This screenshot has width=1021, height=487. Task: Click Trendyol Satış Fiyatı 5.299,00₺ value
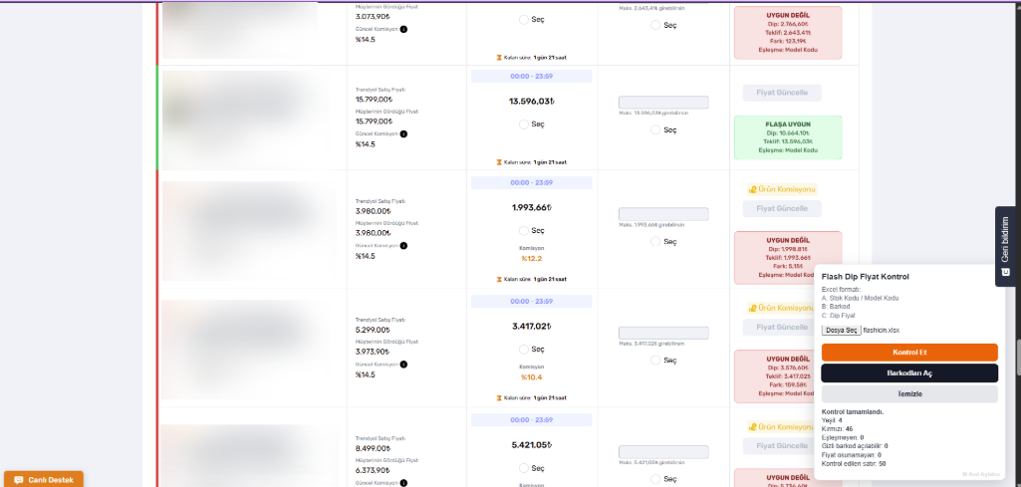374,330
